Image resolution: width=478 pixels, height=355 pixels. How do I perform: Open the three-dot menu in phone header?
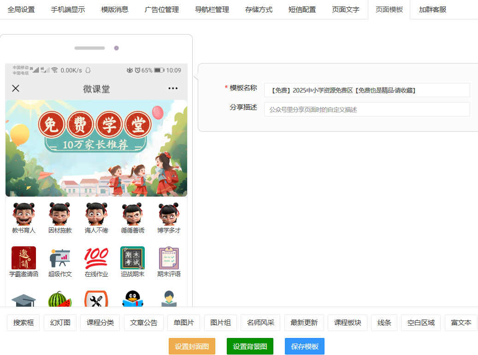[x=173, y=88]
